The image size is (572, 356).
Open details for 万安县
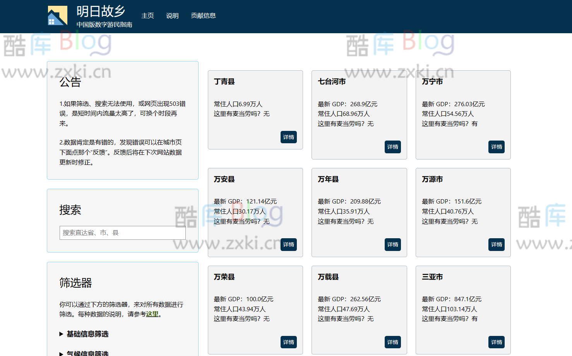click(288, 244)
